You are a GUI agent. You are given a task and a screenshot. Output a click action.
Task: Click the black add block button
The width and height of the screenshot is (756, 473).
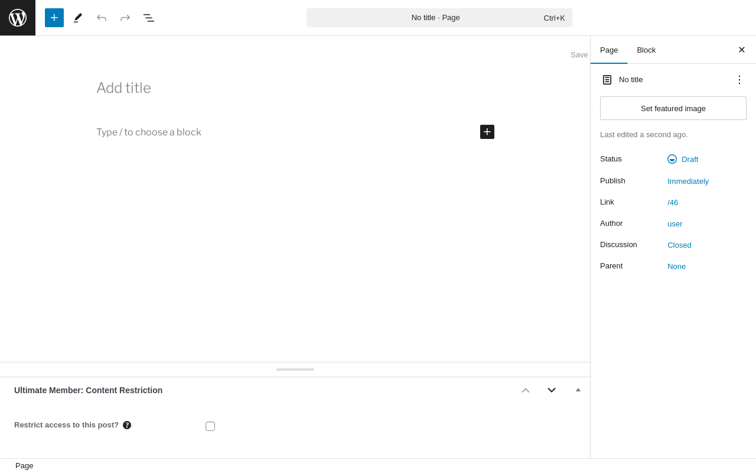[x=487, y=132]
